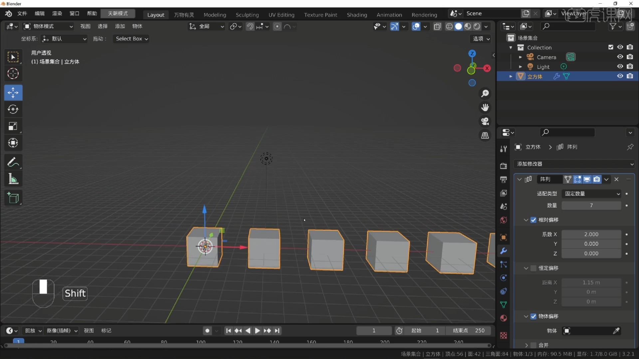Play the animation in timeline
This screenshot has width=639, height=359.
tap(257, 330)
